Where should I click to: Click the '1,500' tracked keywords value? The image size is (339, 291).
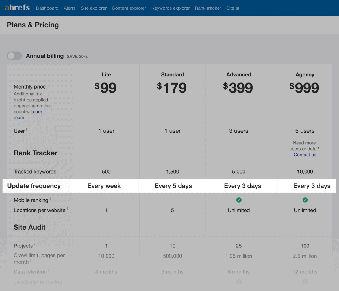172,172
